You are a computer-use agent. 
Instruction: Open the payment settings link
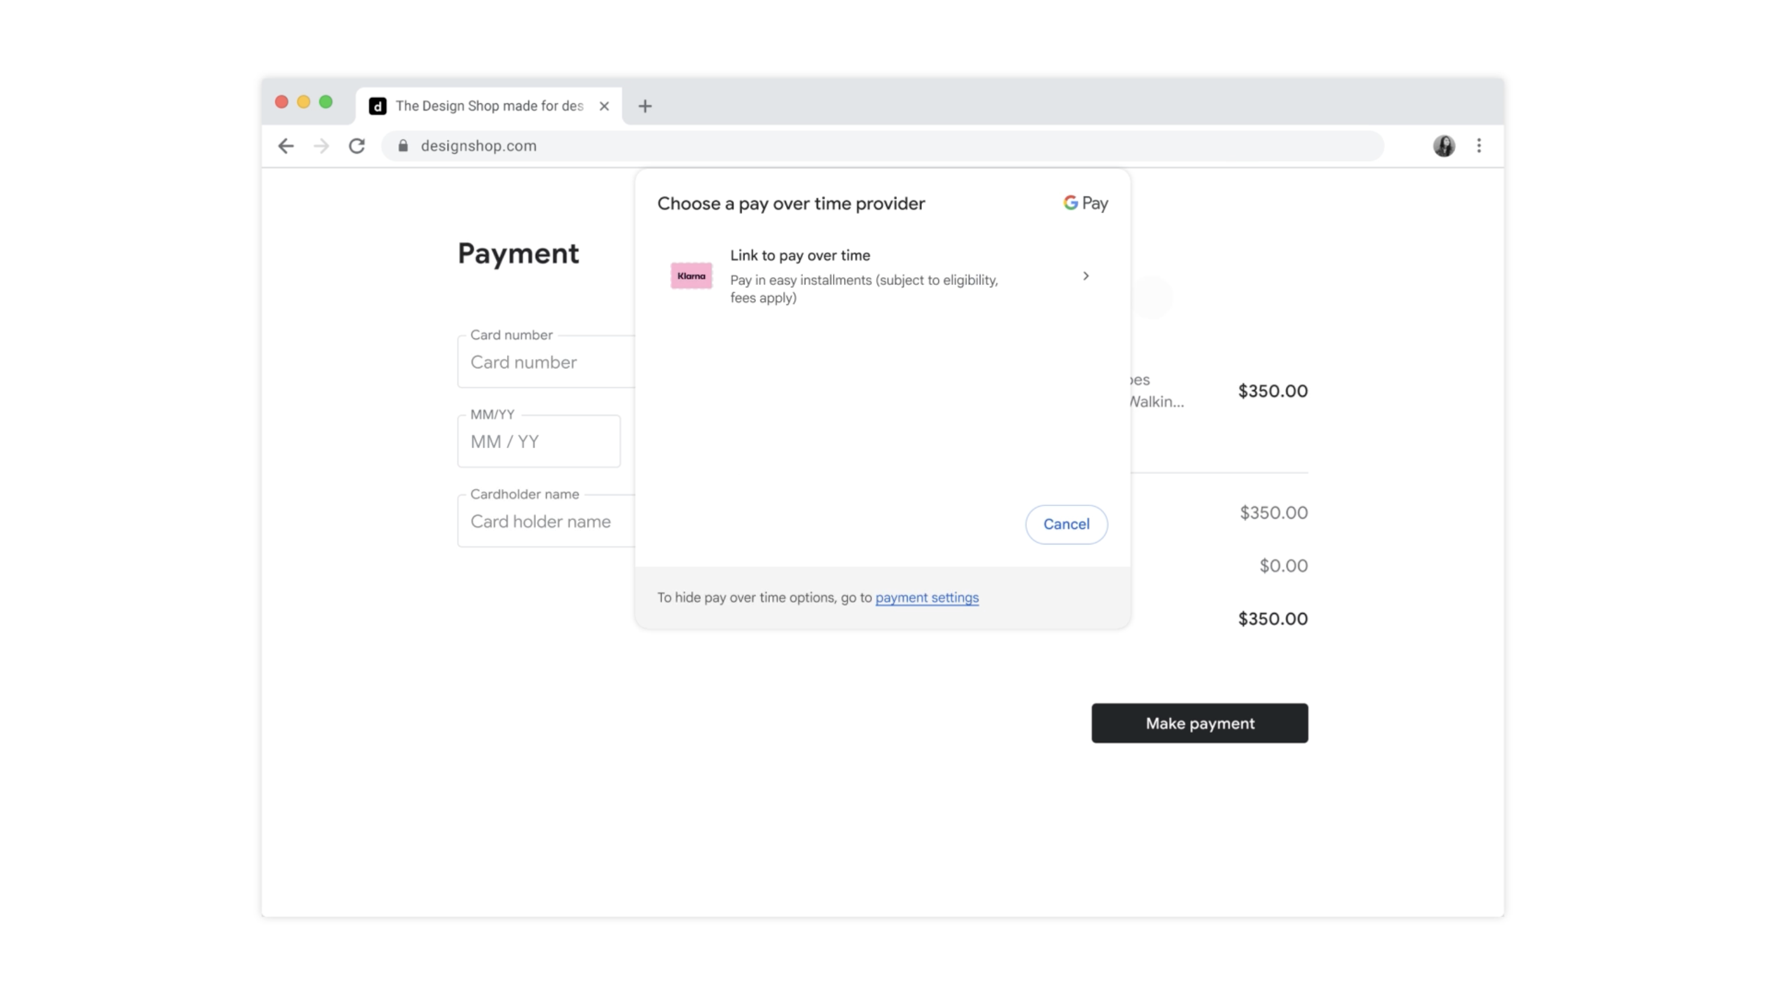pyautogui.click(x=927, y=597)
